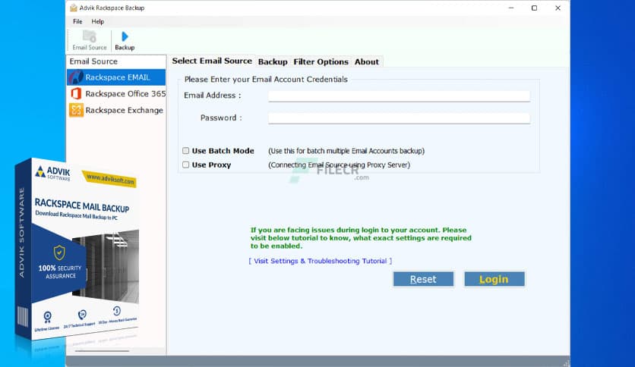Click the Backup toolbar play icon
This screenshot has height=367, width=635.
point(125,37)
